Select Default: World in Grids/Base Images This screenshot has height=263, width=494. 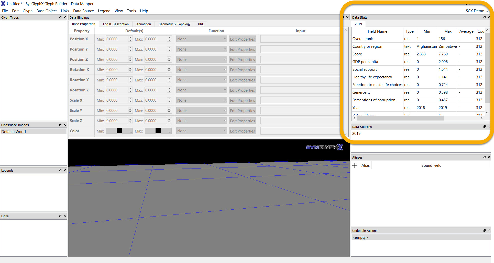click(x=34, y=132)
